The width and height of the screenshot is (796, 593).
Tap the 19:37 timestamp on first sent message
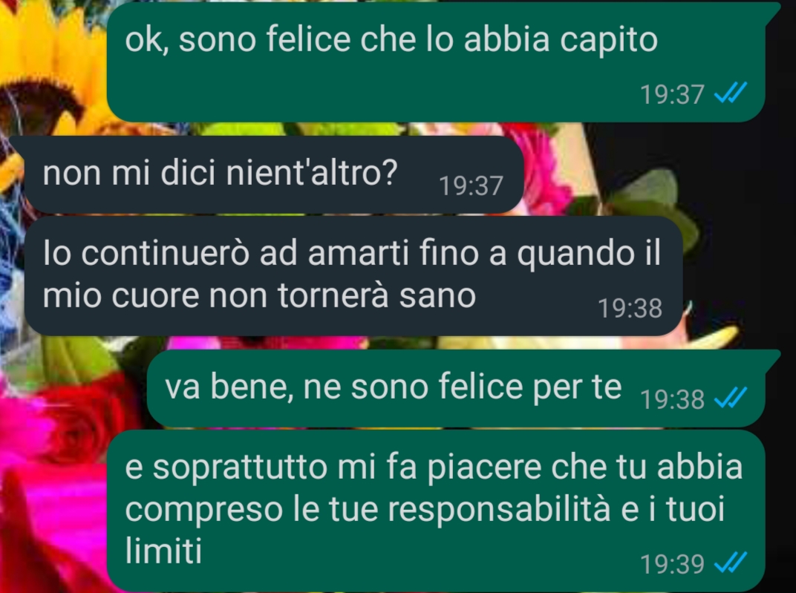672,94
